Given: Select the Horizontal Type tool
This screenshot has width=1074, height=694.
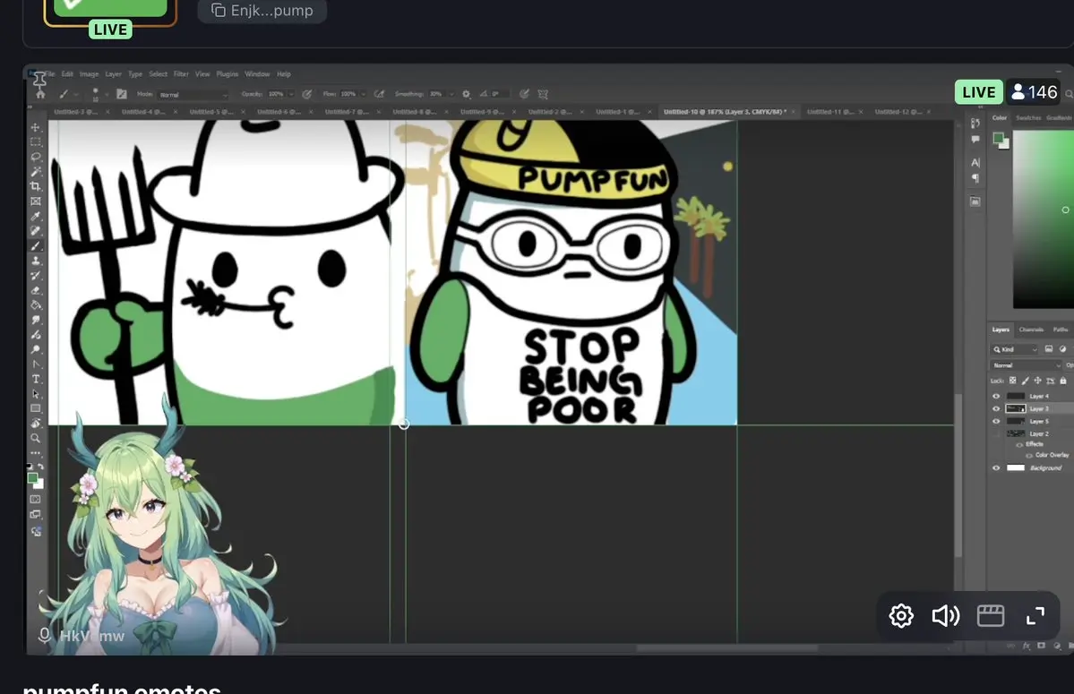Looking at the screenshot, I should pyautogui.click(x=36, y=379).
